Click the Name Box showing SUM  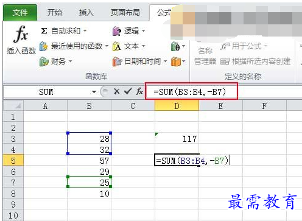[46, 92]
